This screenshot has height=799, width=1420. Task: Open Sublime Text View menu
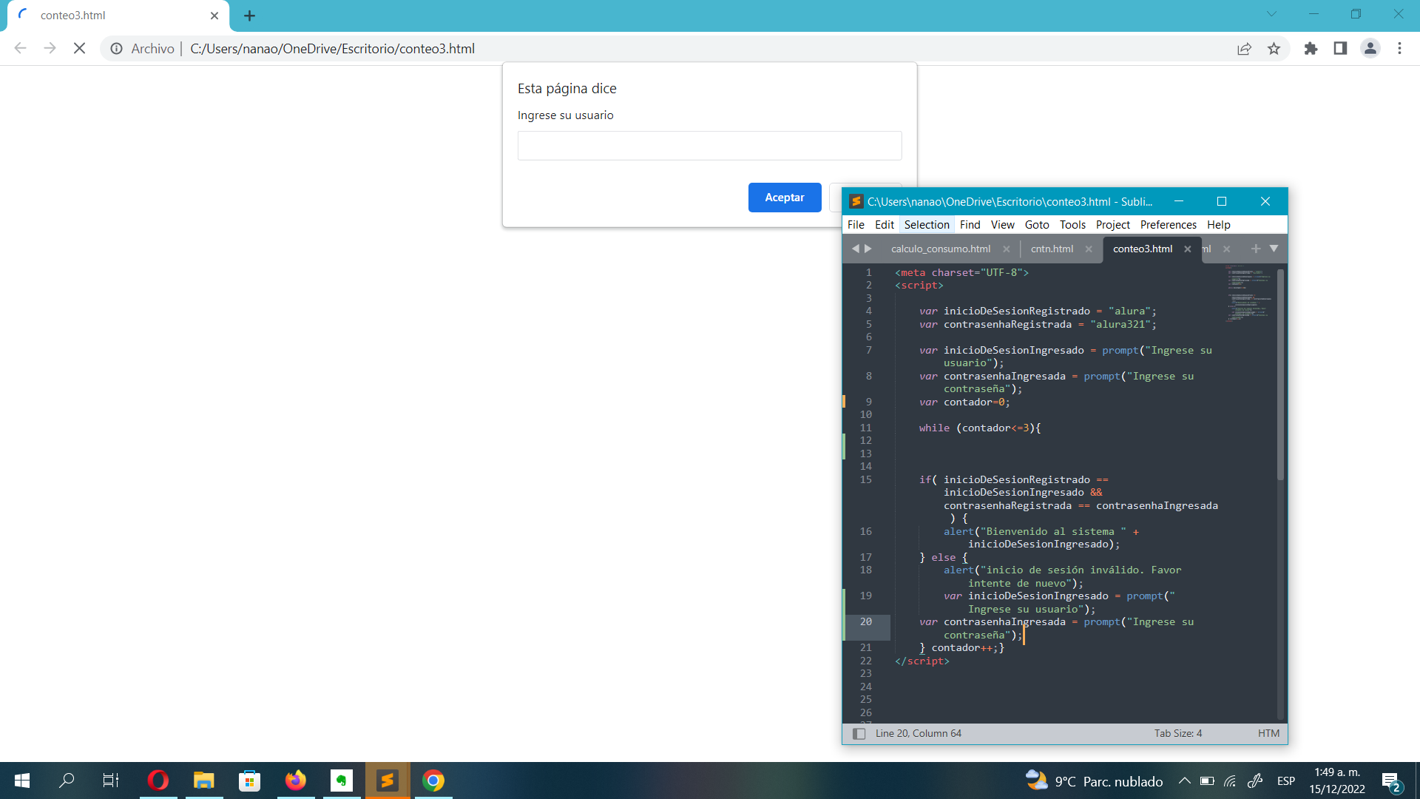[x=1002, y=225]
